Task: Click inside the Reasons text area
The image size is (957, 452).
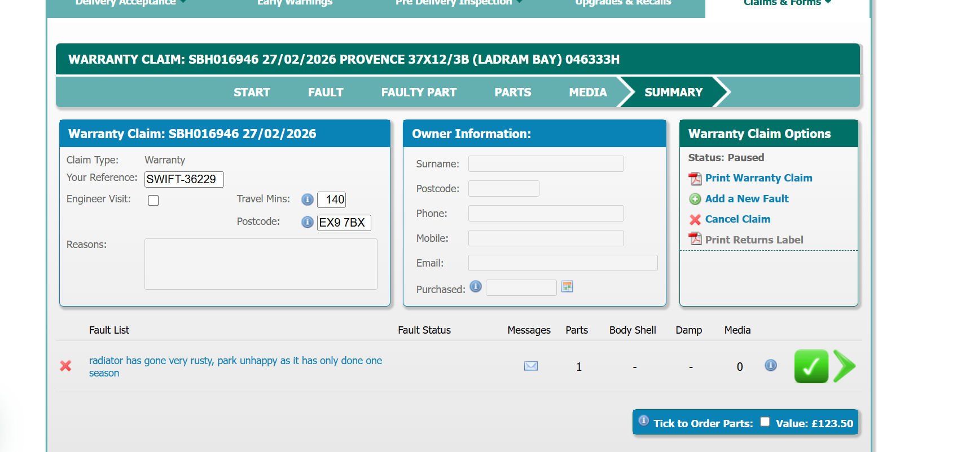Action: [x=261, y=264]
